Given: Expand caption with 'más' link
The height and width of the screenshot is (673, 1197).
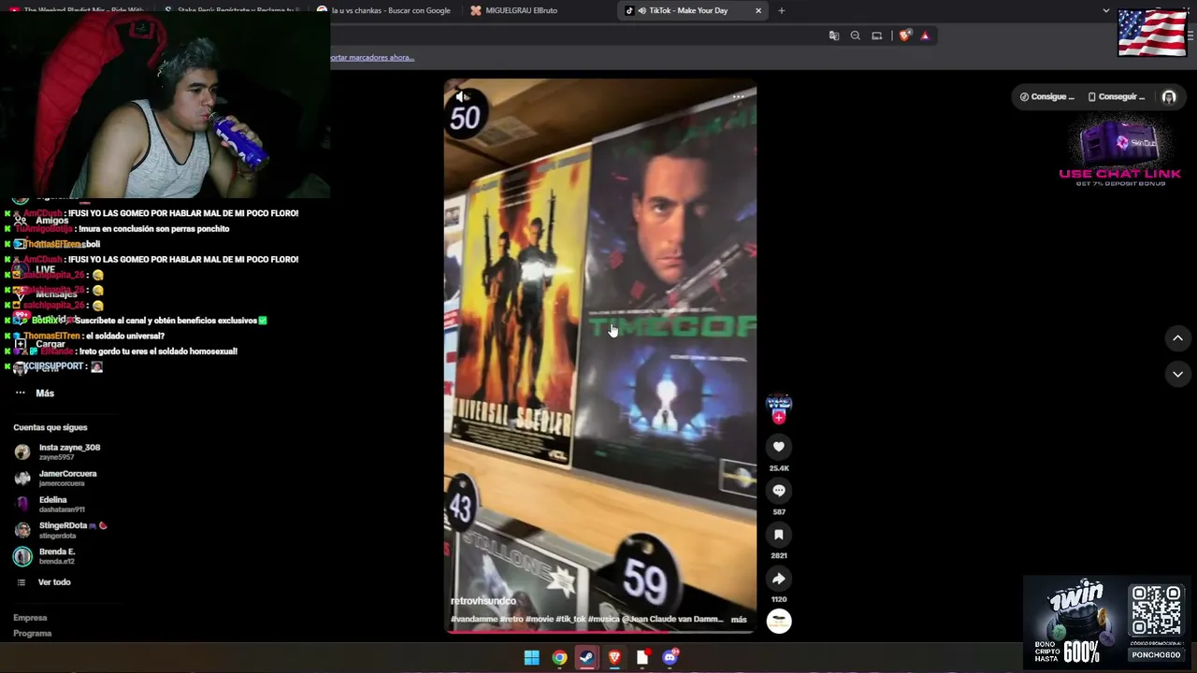Looking at the screenshot, I should click(739, 619).
